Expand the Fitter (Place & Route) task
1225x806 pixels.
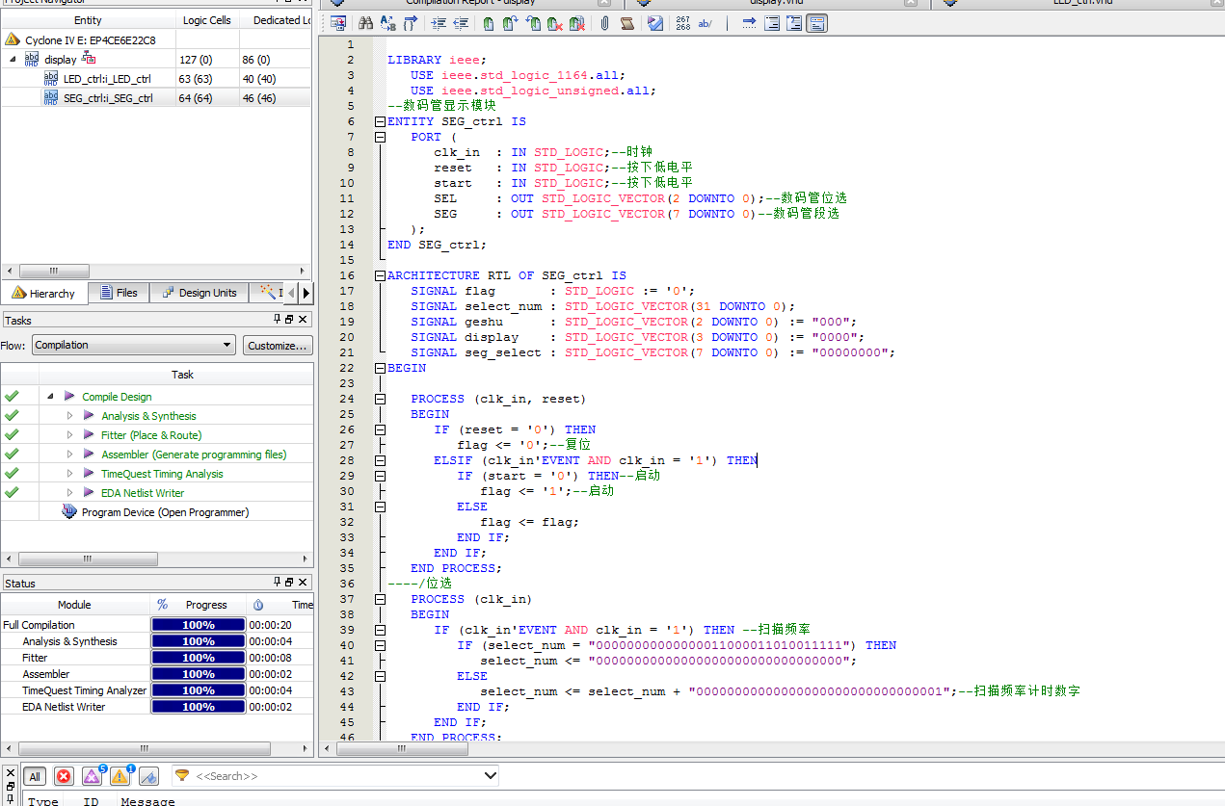tap(69, 434)
